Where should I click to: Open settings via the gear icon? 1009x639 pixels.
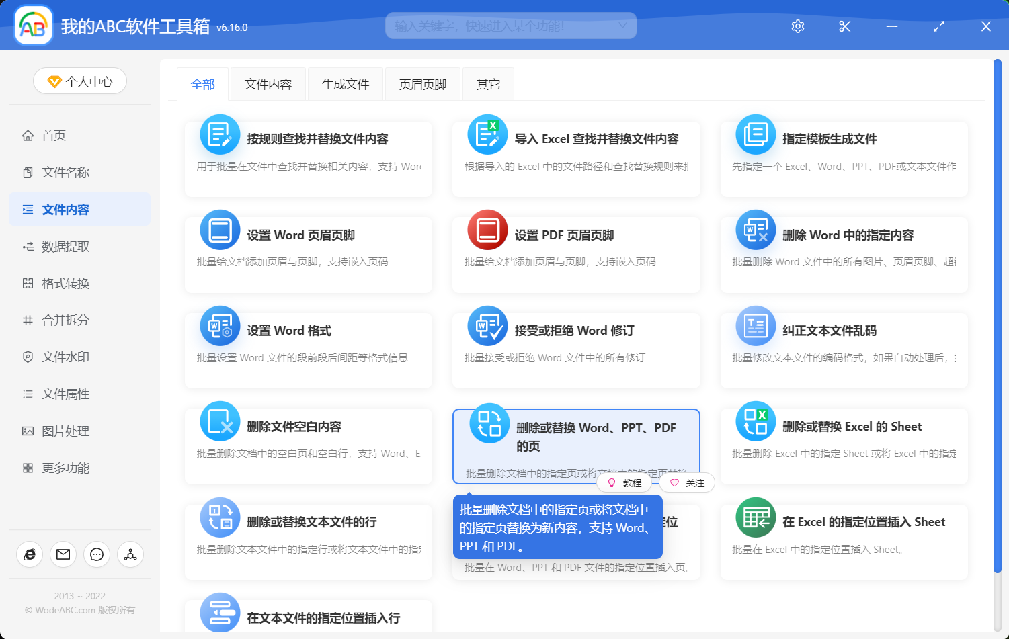click(797, 26)
